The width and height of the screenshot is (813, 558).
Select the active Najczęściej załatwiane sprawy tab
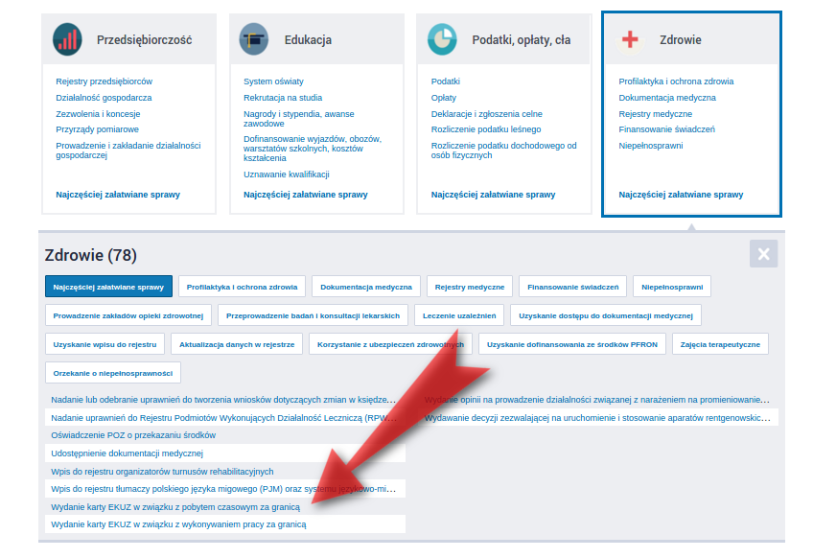pos(108,287)
